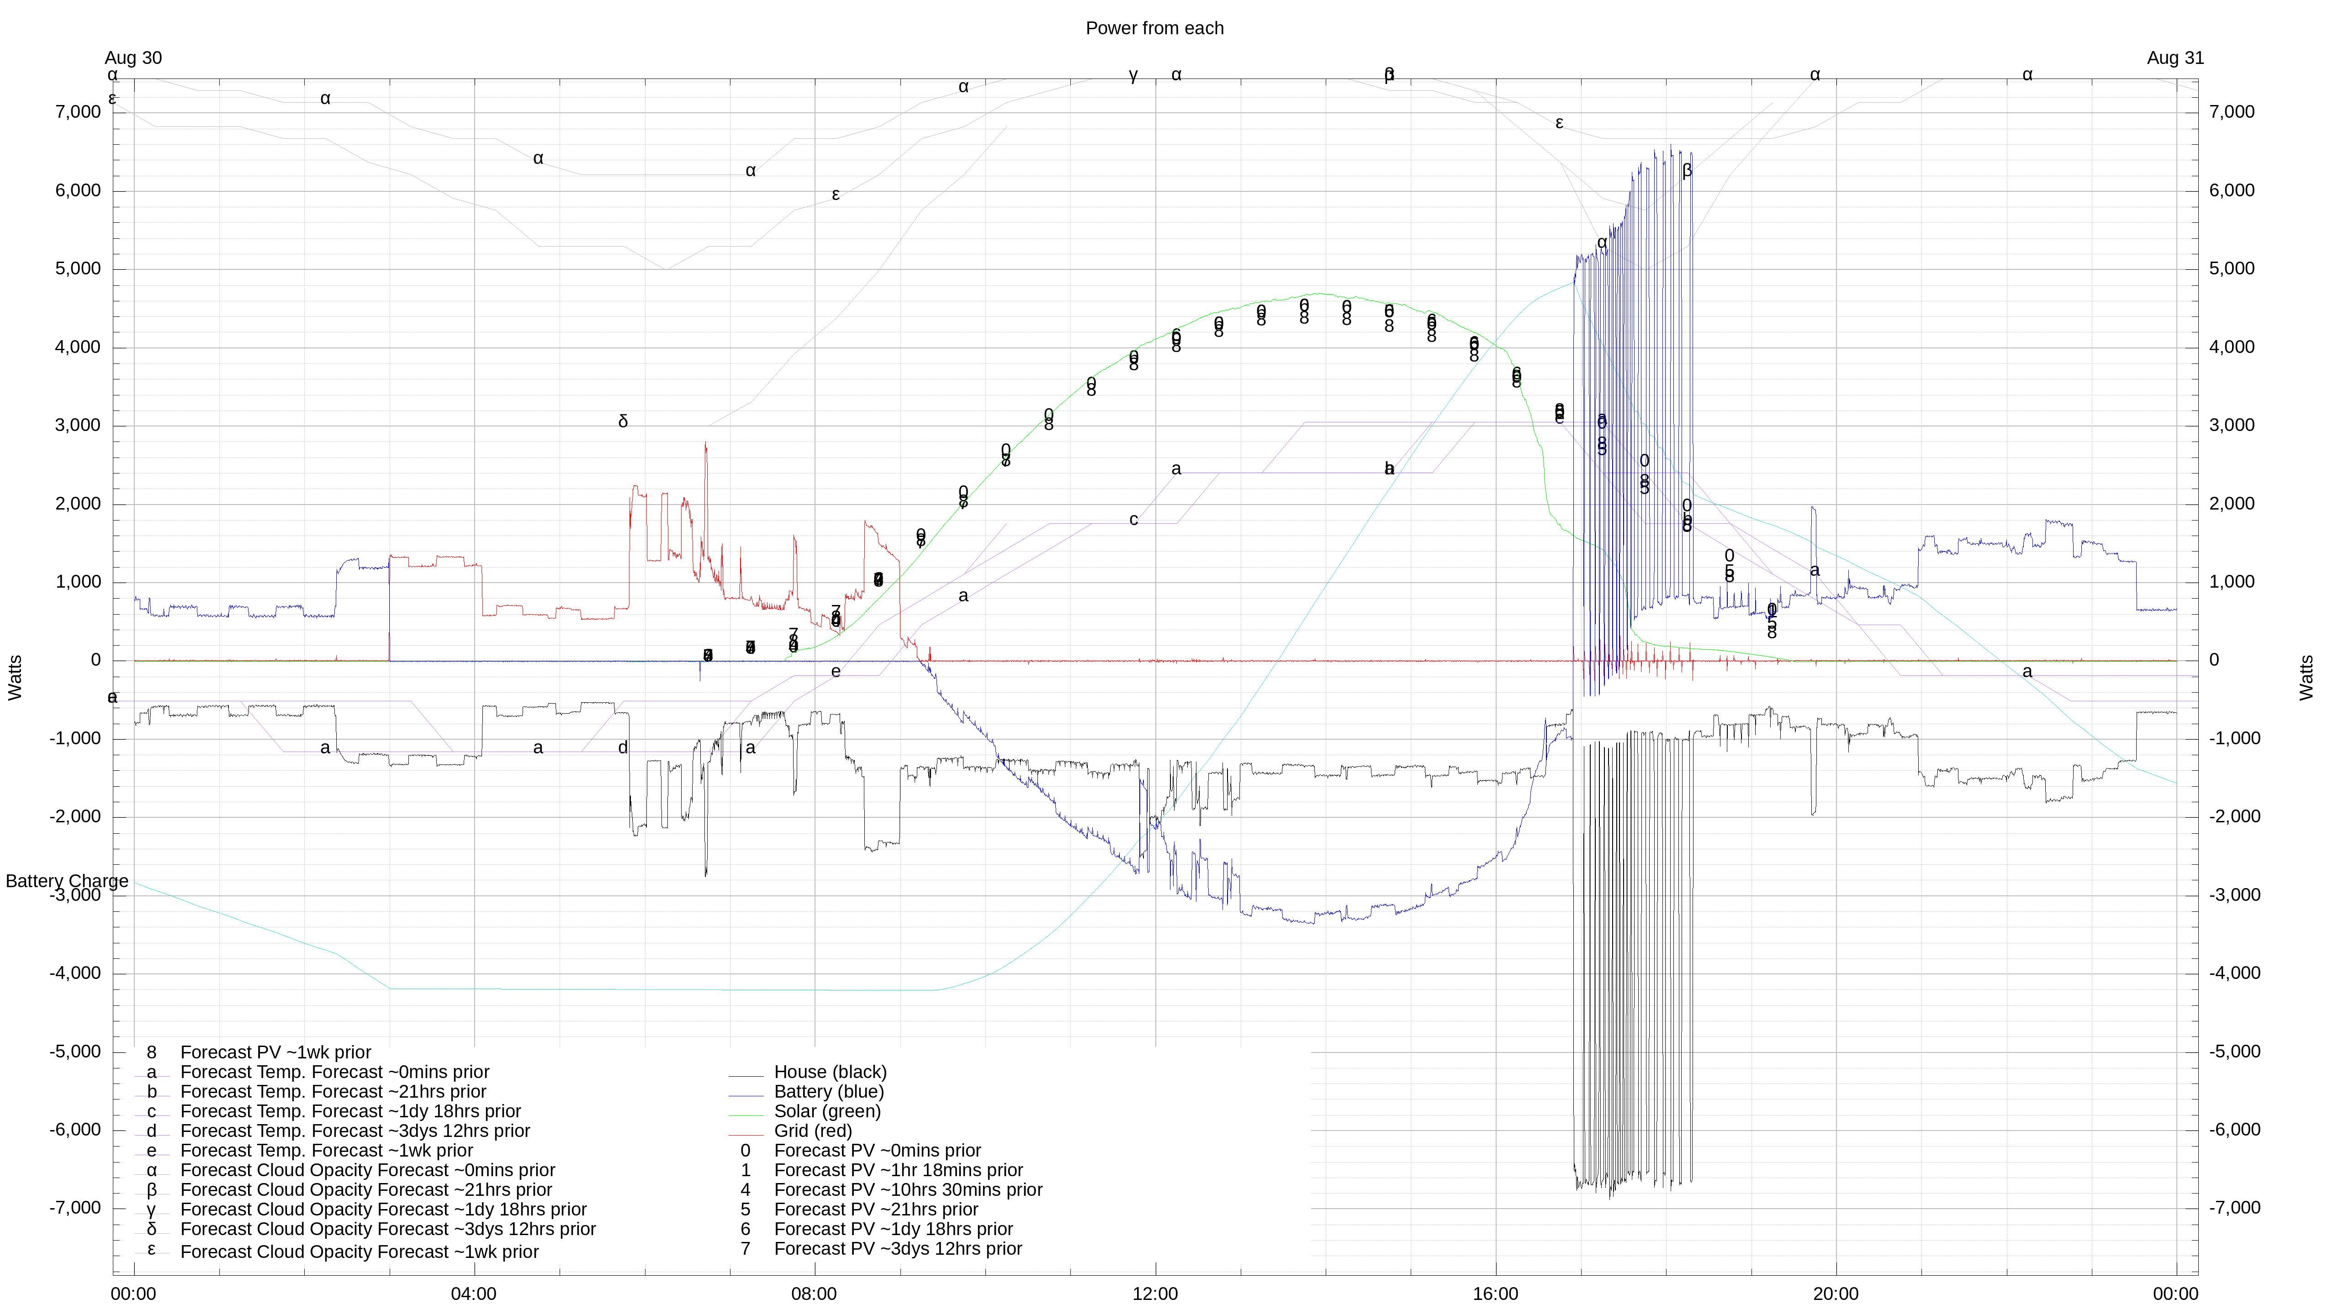Click legend 'Forecast Temp. Forecast ~21hrs prior'

pyautogui.click(x=333, y=1092)
